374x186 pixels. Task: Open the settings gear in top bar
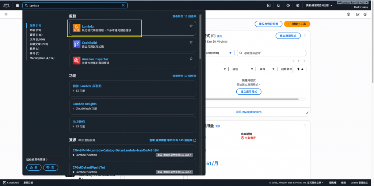tap(298, 5)
